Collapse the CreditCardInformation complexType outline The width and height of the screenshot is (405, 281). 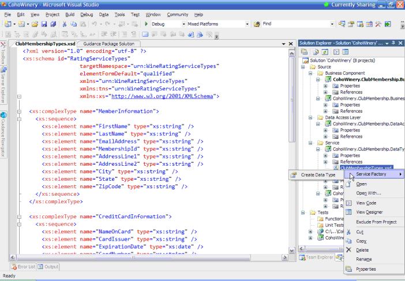point(19,217)
